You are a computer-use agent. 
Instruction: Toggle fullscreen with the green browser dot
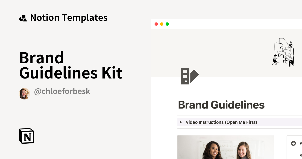pos(167,24)
